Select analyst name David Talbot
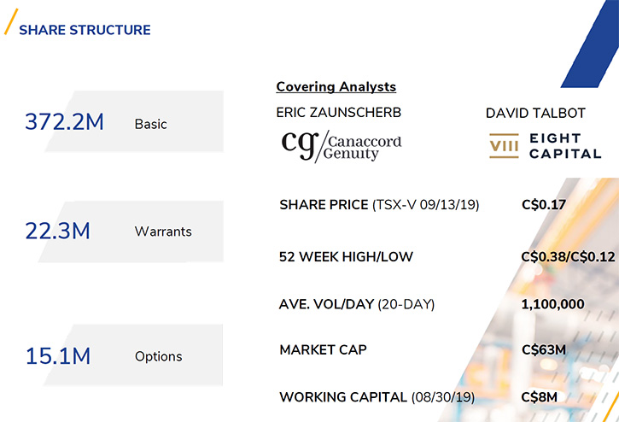Image resolution: width=619 pixels, height=422 pixels. coord(535,114)
